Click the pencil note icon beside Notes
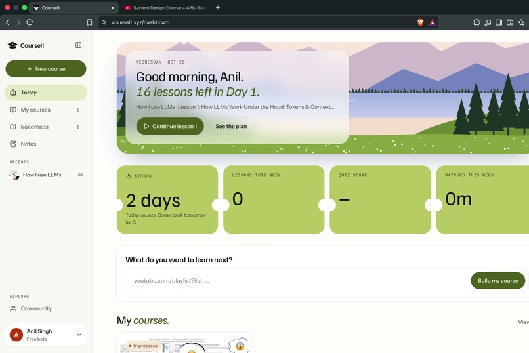Screen dimensions: 529x353 13,144
